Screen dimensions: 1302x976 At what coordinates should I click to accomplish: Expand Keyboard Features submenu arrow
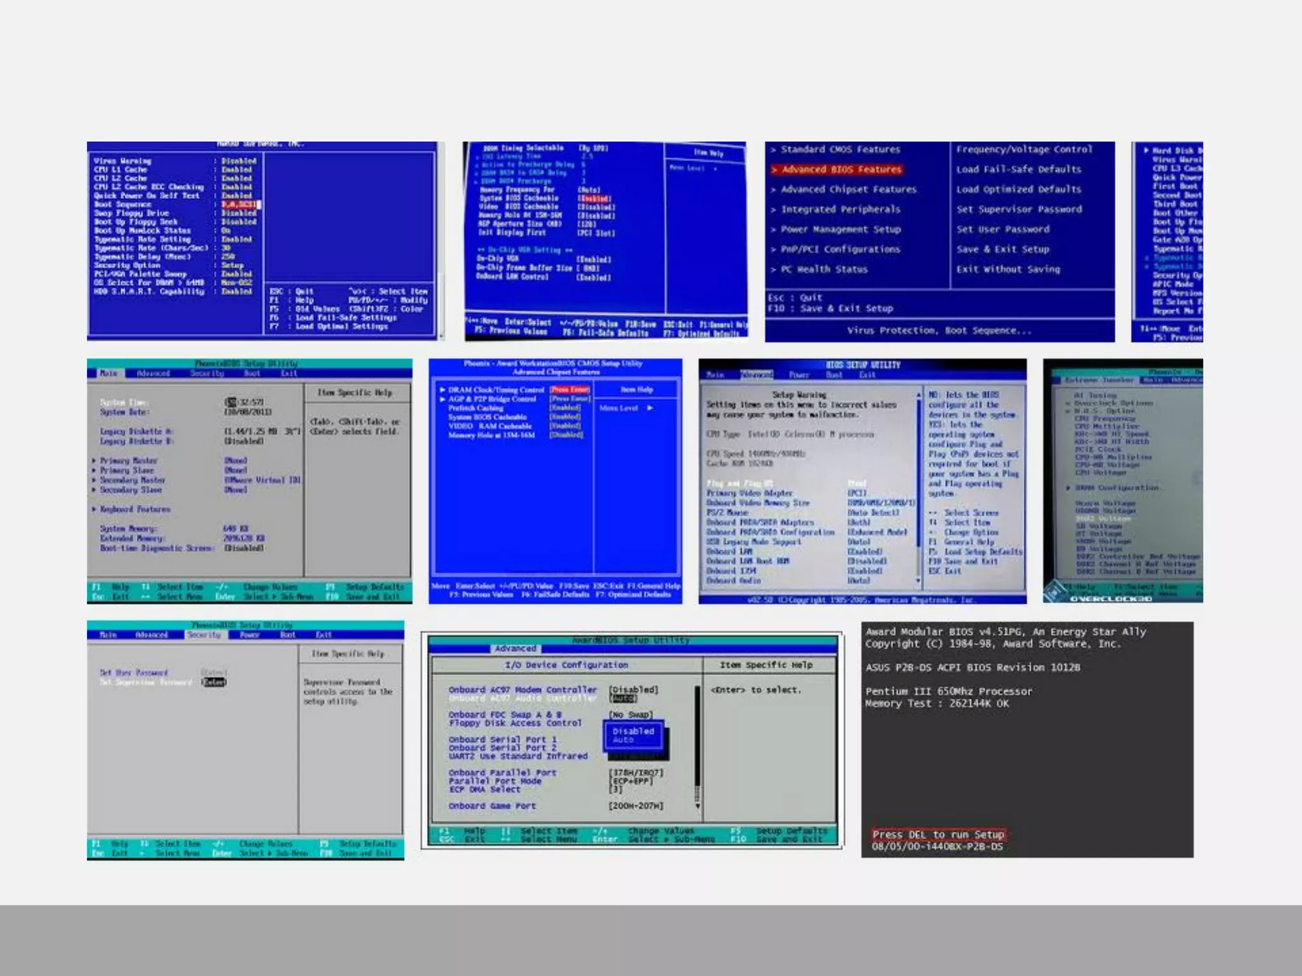tap(94, 509)
